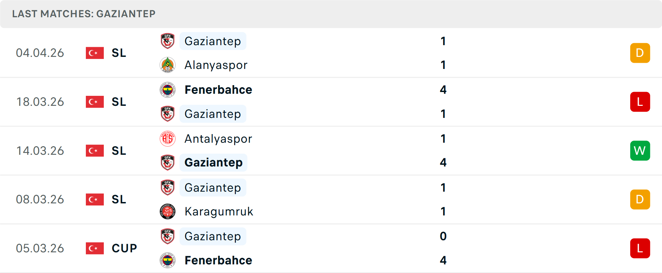Click Antalyaspor club crest icon
The image size is (662, 273).
(168, 139)
